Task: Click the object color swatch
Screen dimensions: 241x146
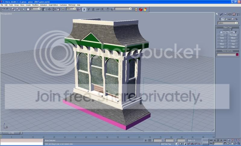Action: pyautogui.click(x=237, y=54)
